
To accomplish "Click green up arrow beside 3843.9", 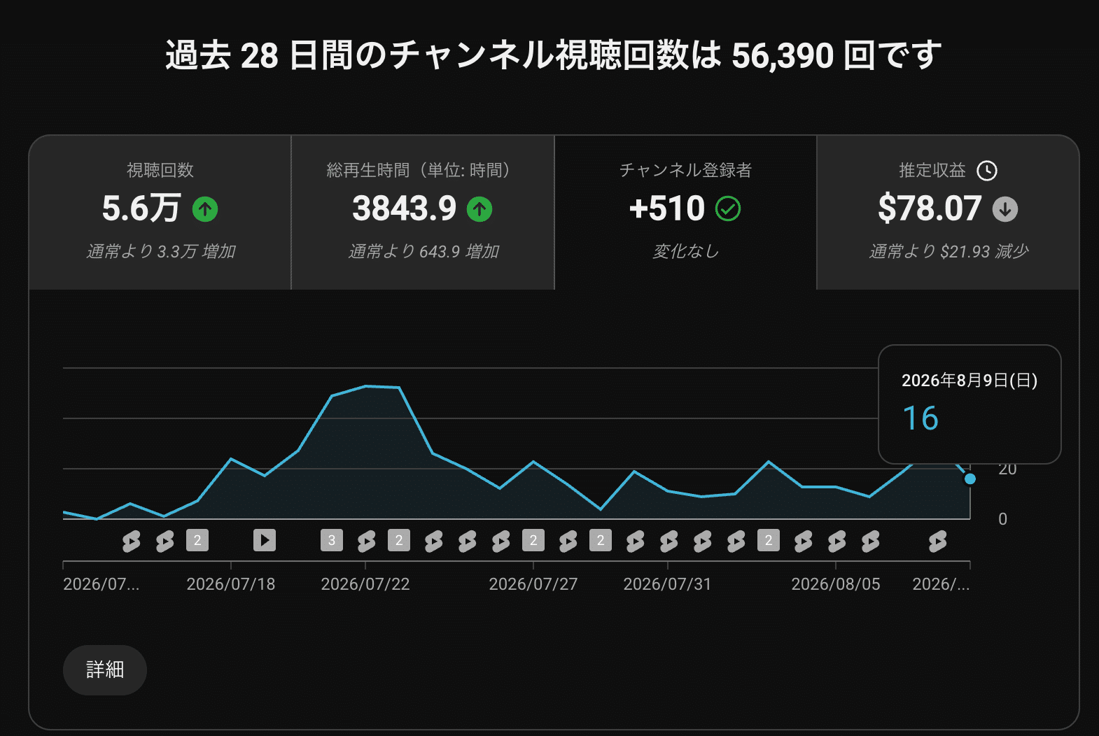I will tap(479, 209).
